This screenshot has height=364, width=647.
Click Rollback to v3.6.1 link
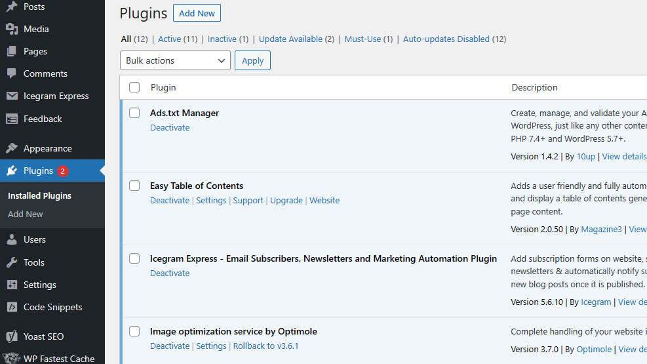[265, 346]
